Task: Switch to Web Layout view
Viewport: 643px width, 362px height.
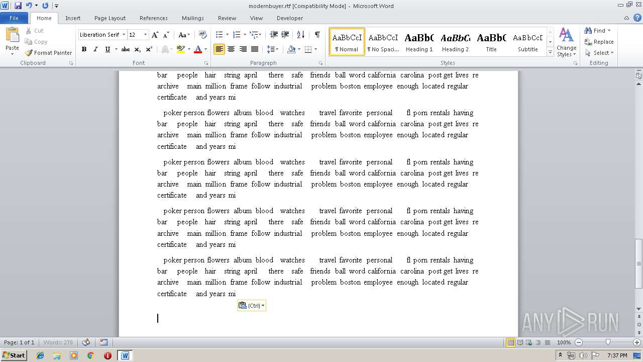Action: tap(528, 342)
